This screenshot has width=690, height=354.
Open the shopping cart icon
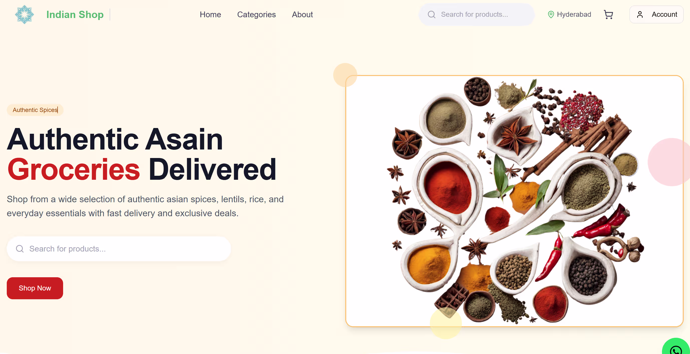(608, 14)
